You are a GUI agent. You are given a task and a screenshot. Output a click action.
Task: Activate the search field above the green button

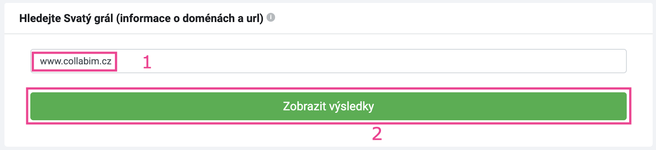click(328, 61)
